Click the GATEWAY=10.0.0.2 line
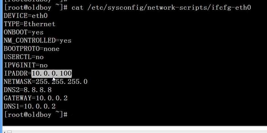Screen dimensions: 267x133 coord(36,98)
